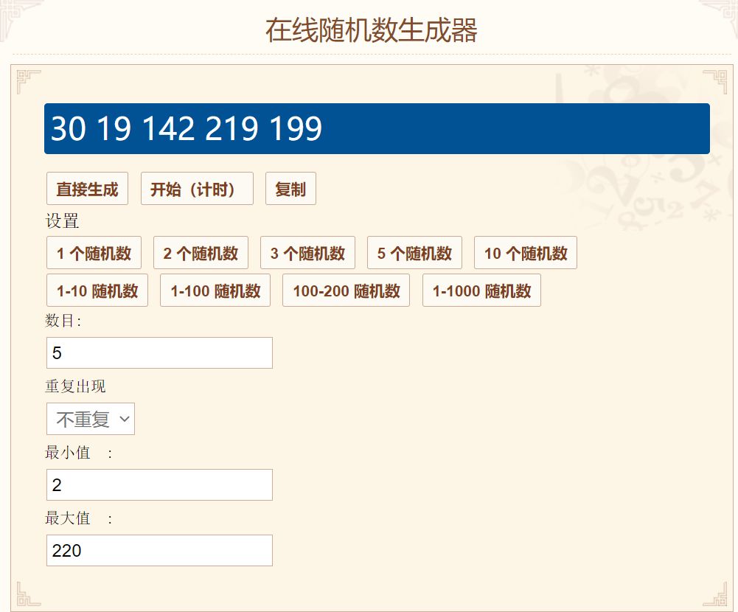
Task: Click the 数目 label
Action: pos(63,321)
